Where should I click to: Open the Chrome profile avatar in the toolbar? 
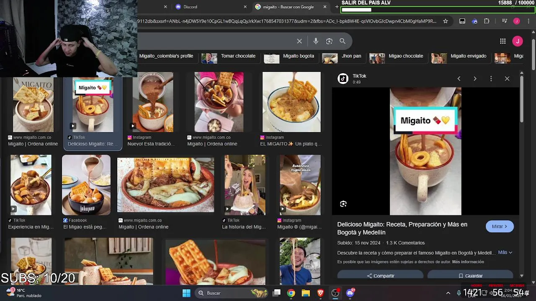517,21
